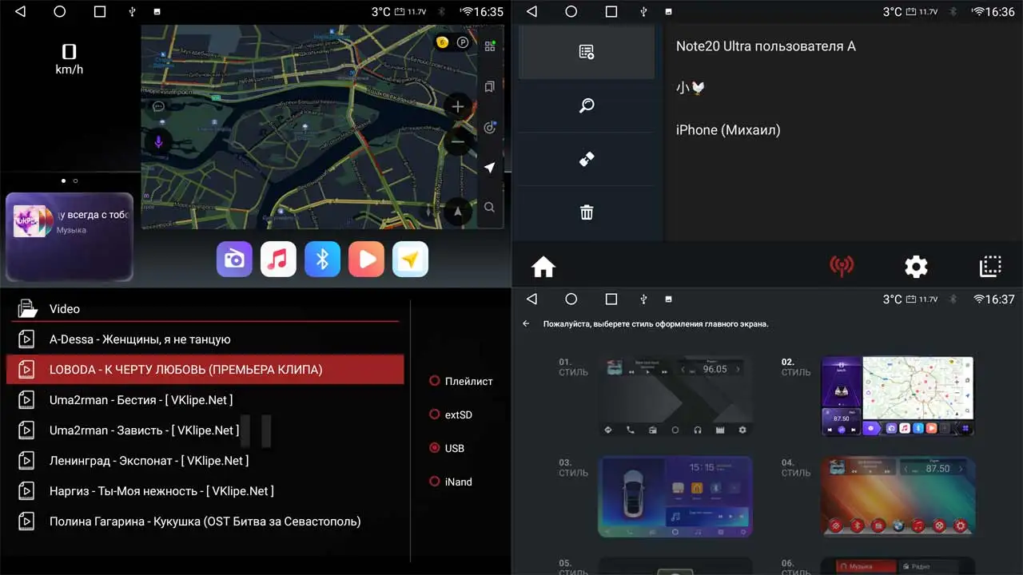This screenshot has height=575, width=1023.
Task: Open the camera app from the home screen
Action: 234,259
